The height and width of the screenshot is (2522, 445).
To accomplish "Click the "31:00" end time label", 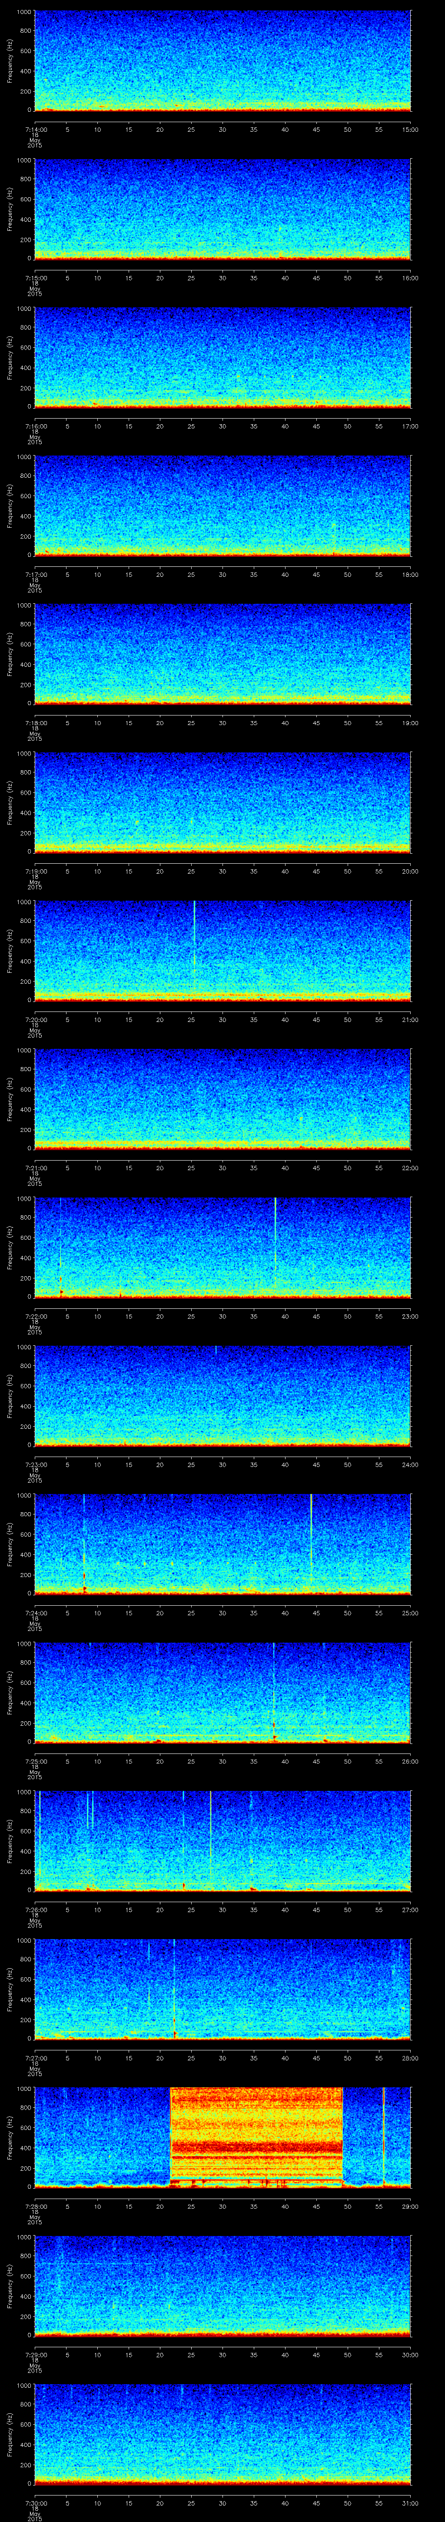I will [411, 2502].
